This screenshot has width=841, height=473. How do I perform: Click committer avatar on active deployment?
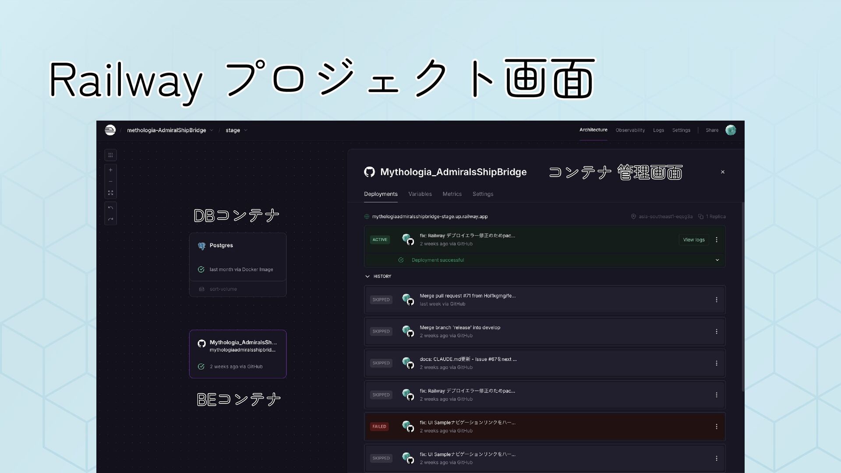[408, 240]
